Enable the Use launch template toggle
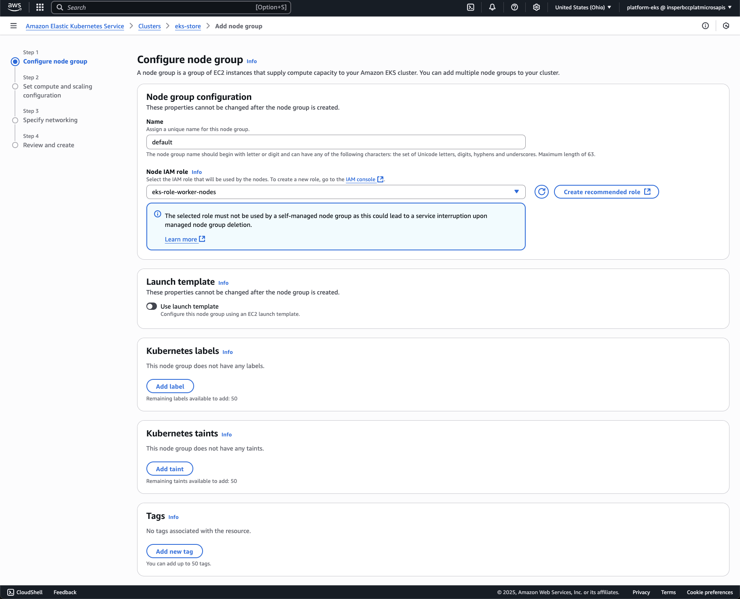This screenshot has height=599, width=740. point(152,307)
